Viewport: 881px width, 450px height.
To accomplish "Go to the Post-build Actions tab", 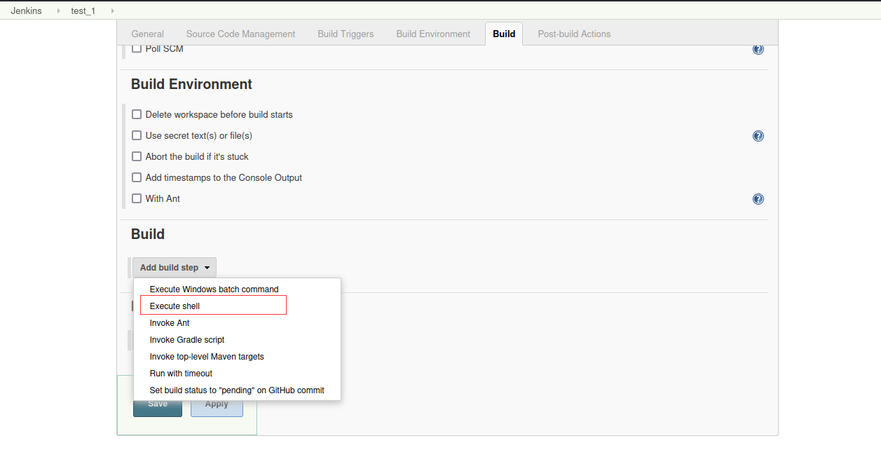I will [574, 34].
